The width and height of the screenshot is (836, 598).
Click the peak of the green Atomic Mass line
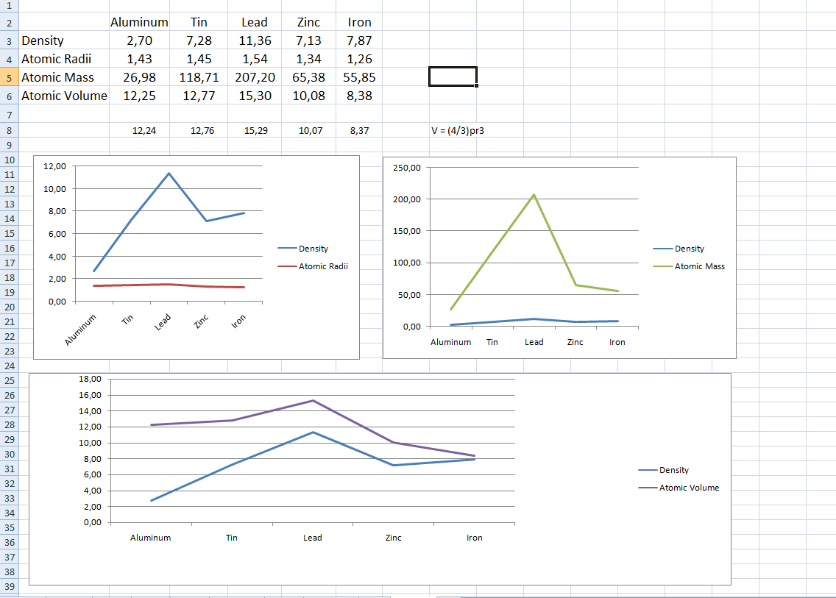534,195
